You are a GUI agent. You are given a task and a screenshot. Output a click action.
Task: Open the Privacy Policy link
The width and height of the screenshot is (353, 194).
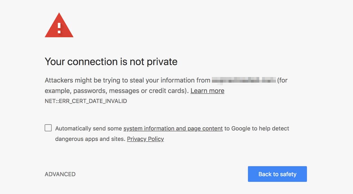tap(145, 139)
